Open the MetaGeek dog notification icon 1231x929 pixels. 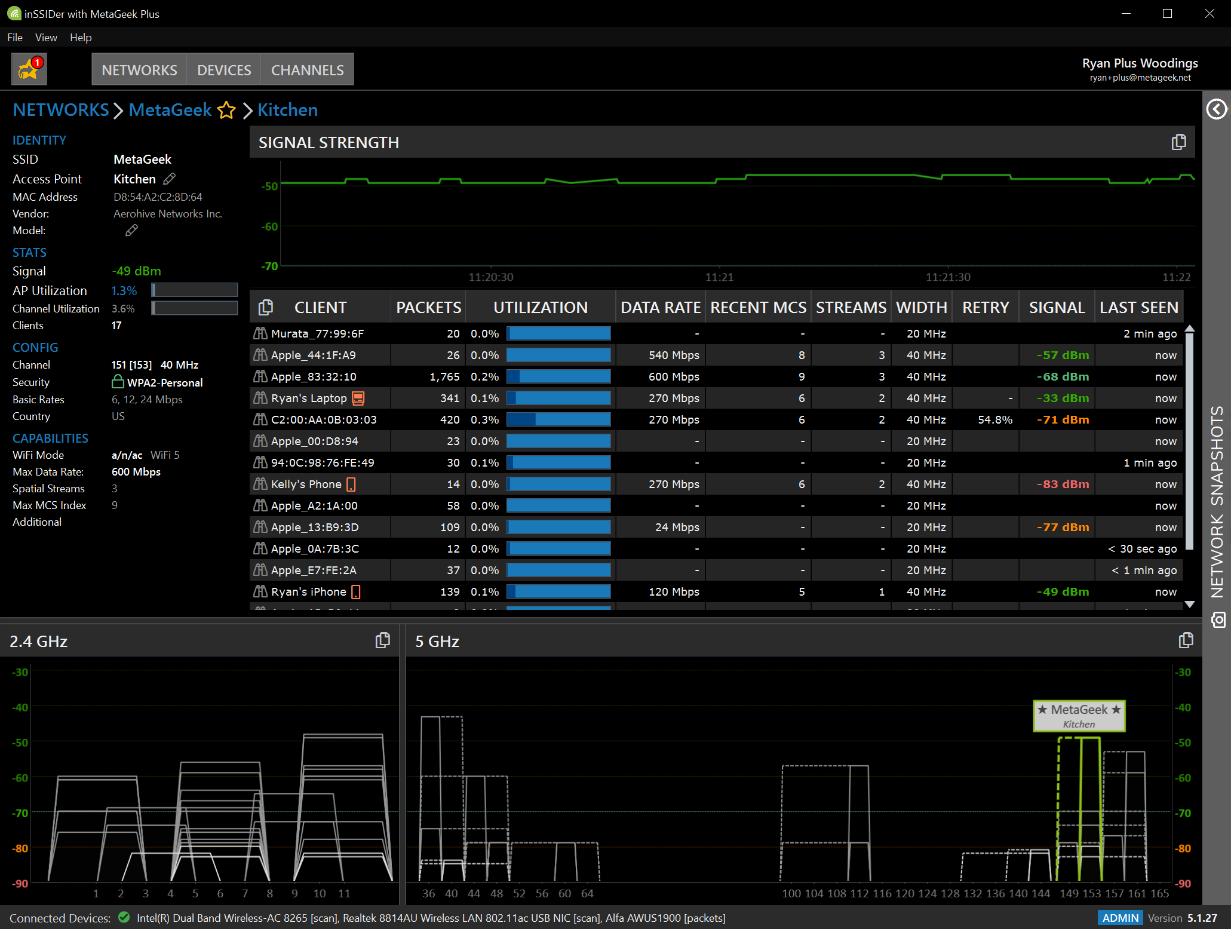(x=28, y=69)
